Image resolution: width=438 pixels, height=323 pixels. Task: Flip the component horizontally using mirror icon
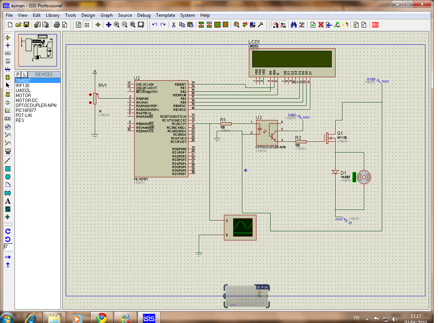point(8,257)
